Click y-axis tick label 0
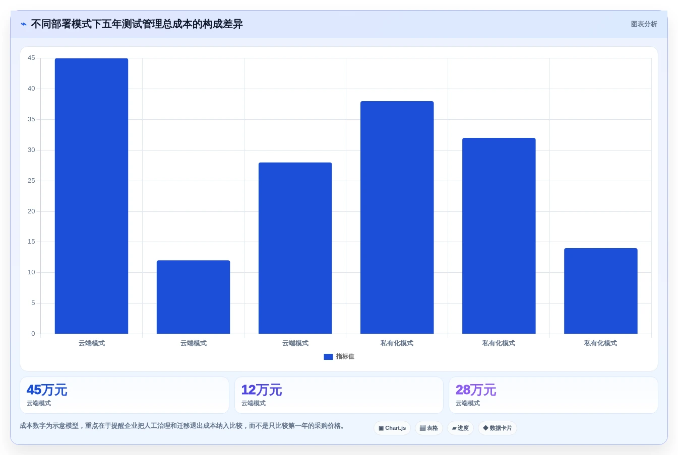The image size is (678, 455). 33,334
